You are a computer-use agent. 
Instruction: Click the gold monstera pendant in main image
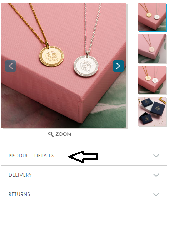pyautogui.click(x=51, y=56)
